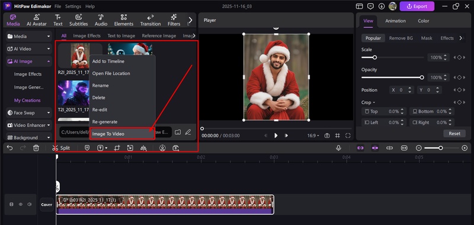This screenshot has height=225, width=474.
Task: Click the Cover button on the track
Action: 47,204
